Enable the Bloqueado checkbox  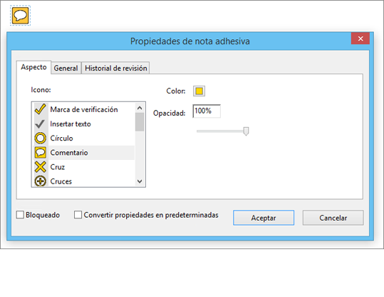[20, 214]
